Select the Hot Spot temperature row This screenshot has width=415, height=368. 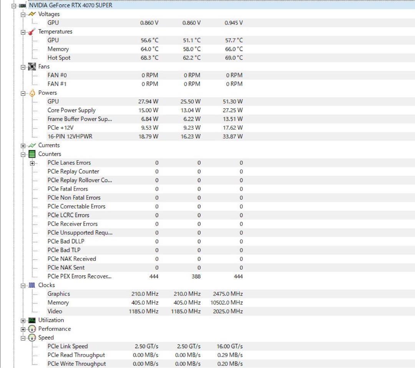pos(59,58)
